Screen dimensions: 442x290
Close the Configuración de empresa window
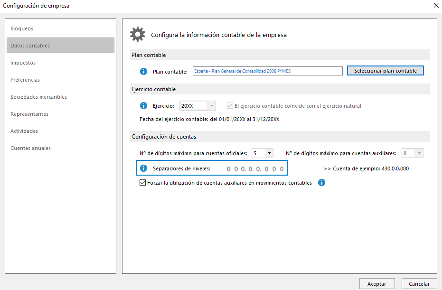click(x=436, y=5)
